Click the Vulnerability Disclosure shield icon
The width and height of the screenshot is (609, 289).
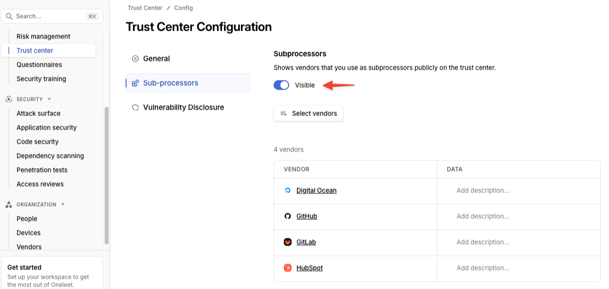click(x=135, y=107)
